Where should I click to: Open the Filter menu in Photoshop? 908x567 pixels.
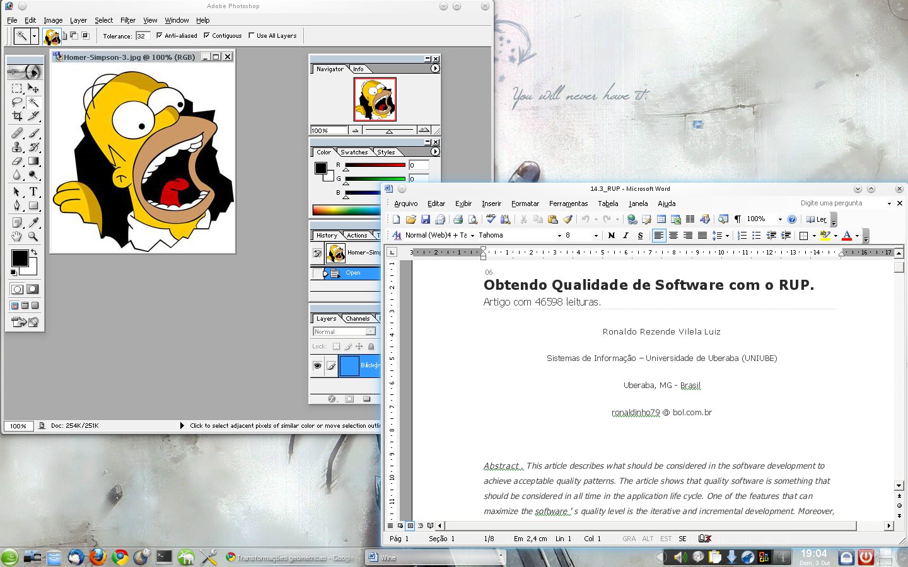tap(128, 20)
